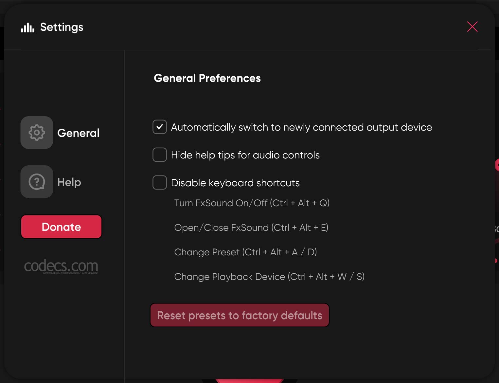This screenshot has height=383, width=499.
Task: Open the Help question mark icon
Action: point(37,182)
